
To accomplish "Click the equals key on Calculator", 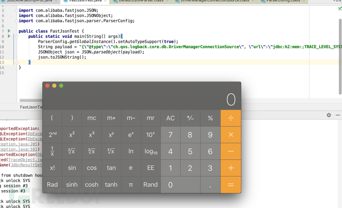I will pyautogui.click(x=231, y=185).
